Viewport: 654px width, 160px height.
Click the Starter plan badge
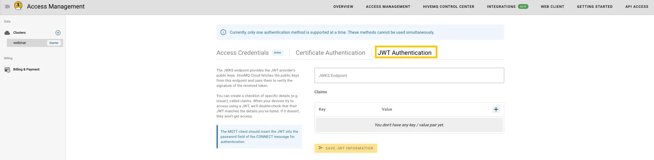click(54, 43)
